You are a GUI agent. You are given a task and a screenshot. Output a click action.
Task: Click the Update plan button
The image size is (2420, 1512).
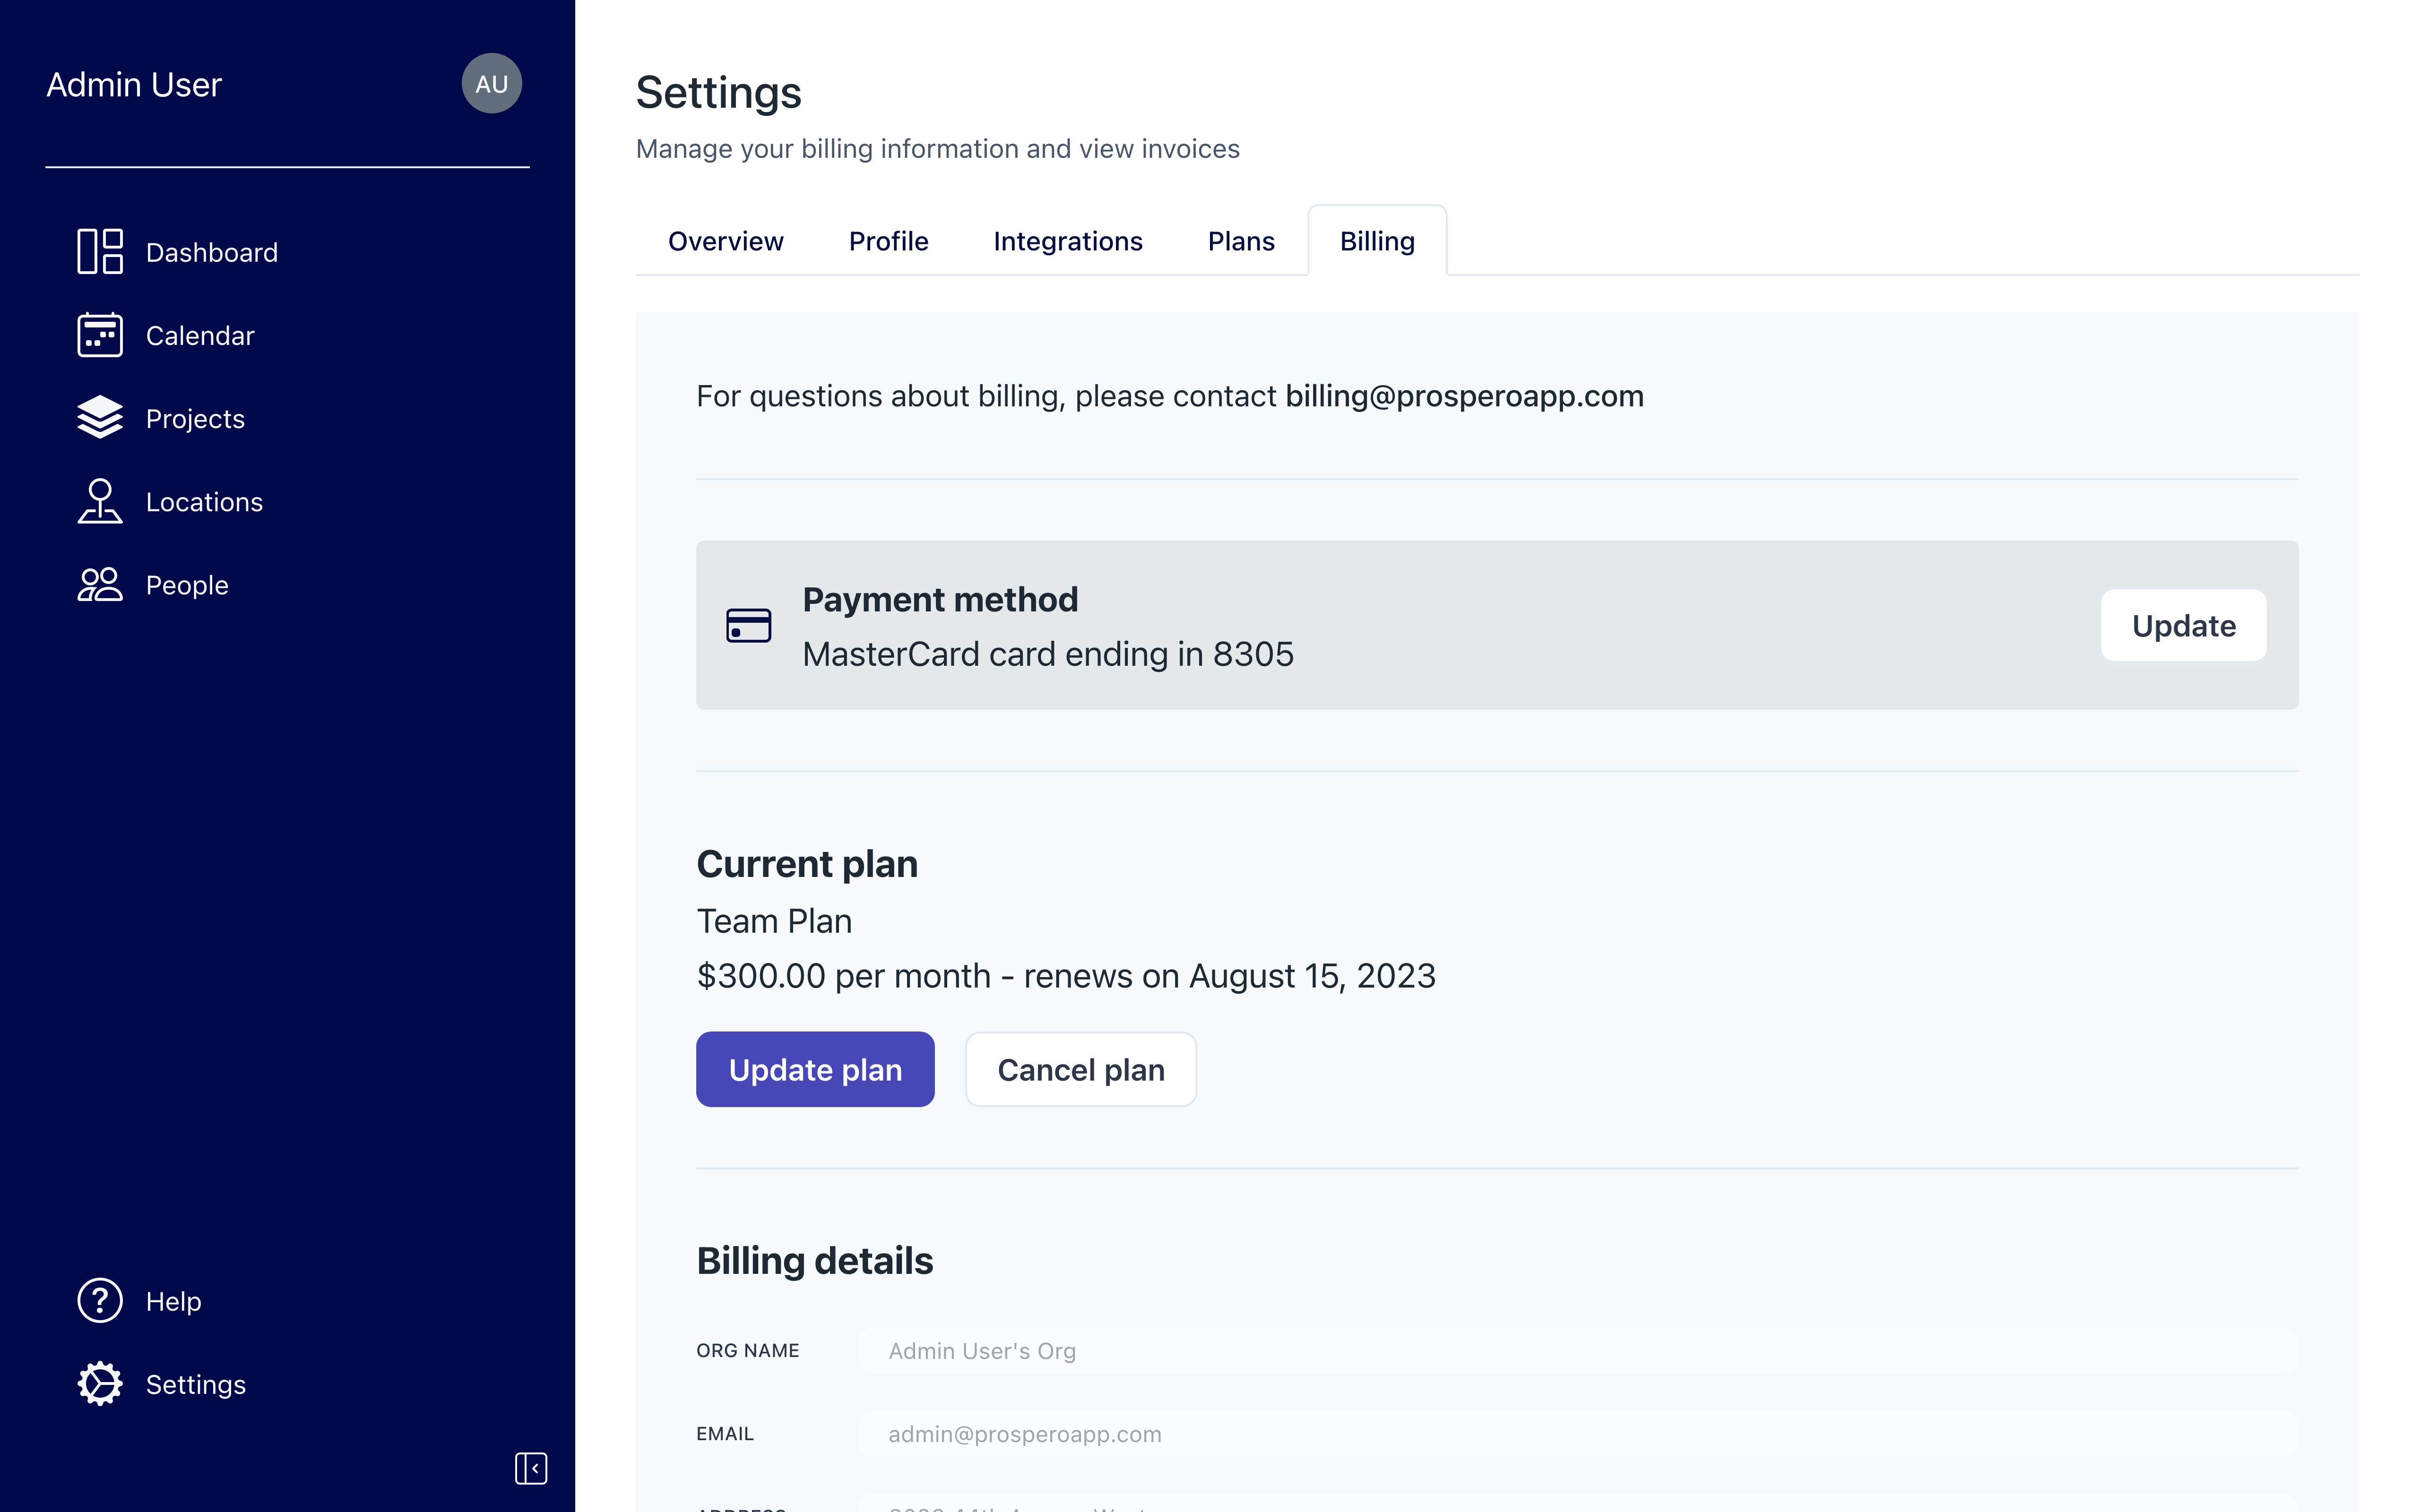click(815, 1069)
